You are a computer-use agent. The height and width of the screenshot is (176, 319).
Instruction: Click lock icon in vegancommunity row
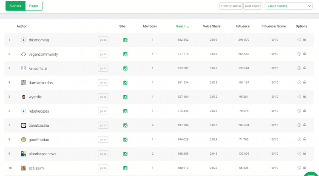pos(305,54)
